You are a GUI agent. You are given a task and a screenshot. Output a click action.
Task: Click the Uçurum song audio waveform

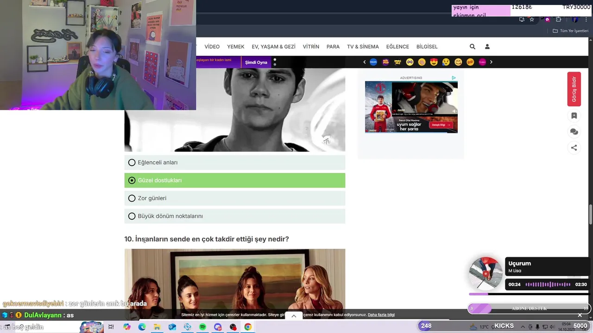(x=548, y=284)
